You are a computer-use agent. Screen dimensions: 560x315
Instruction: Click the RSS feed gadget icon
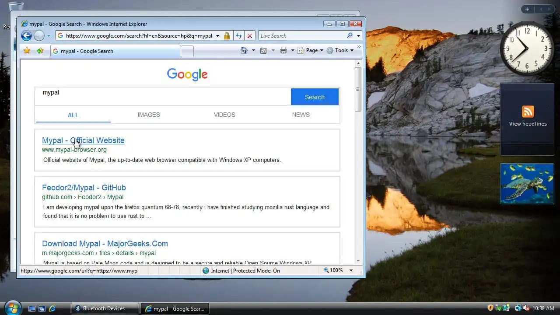[x=528, y=112]
